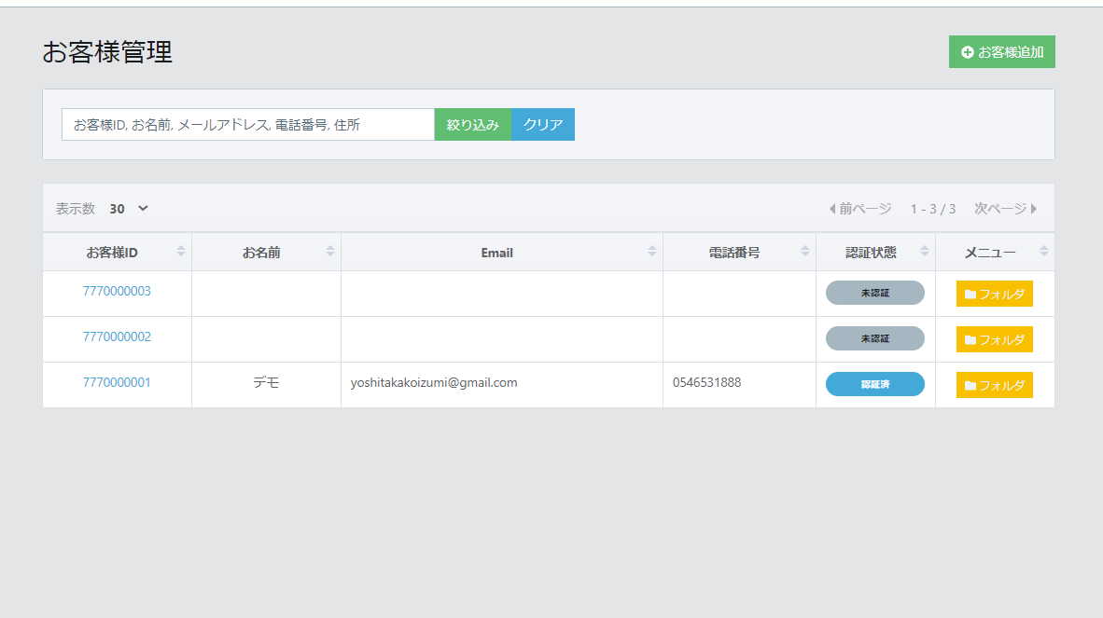The width and height of the screenshot is (1103, 618).
Task: Open the 表示数 rows-per-page dropdown
Action: click(x=129, y=209)
